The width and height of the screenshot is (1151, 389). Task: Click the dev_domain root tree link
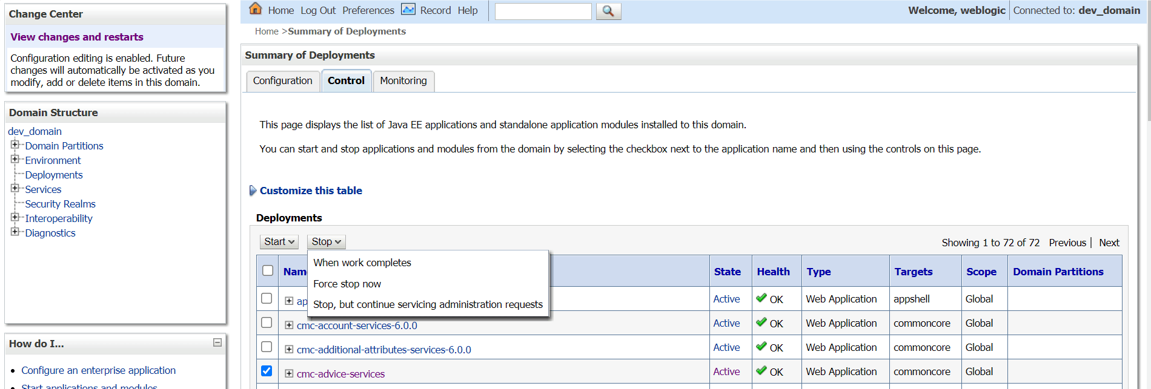point(35,131)
